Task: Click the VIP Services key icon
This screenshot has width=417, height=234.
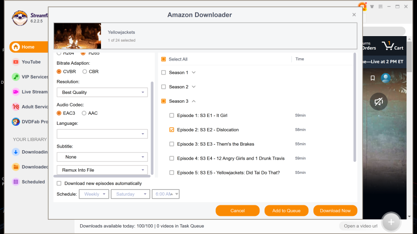Action: click(16, 77)
